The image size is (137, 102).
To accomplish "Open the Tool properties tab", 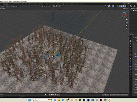I will point(130,38).
